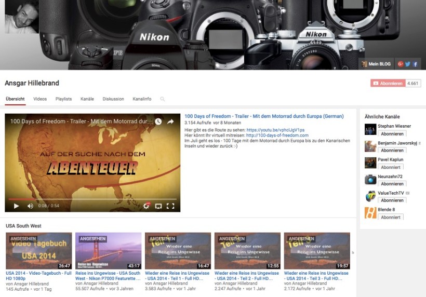Open Pavel Kaplun channel avatar
The height and width of the screenshot is (297, 426).
tap(370, 163)
